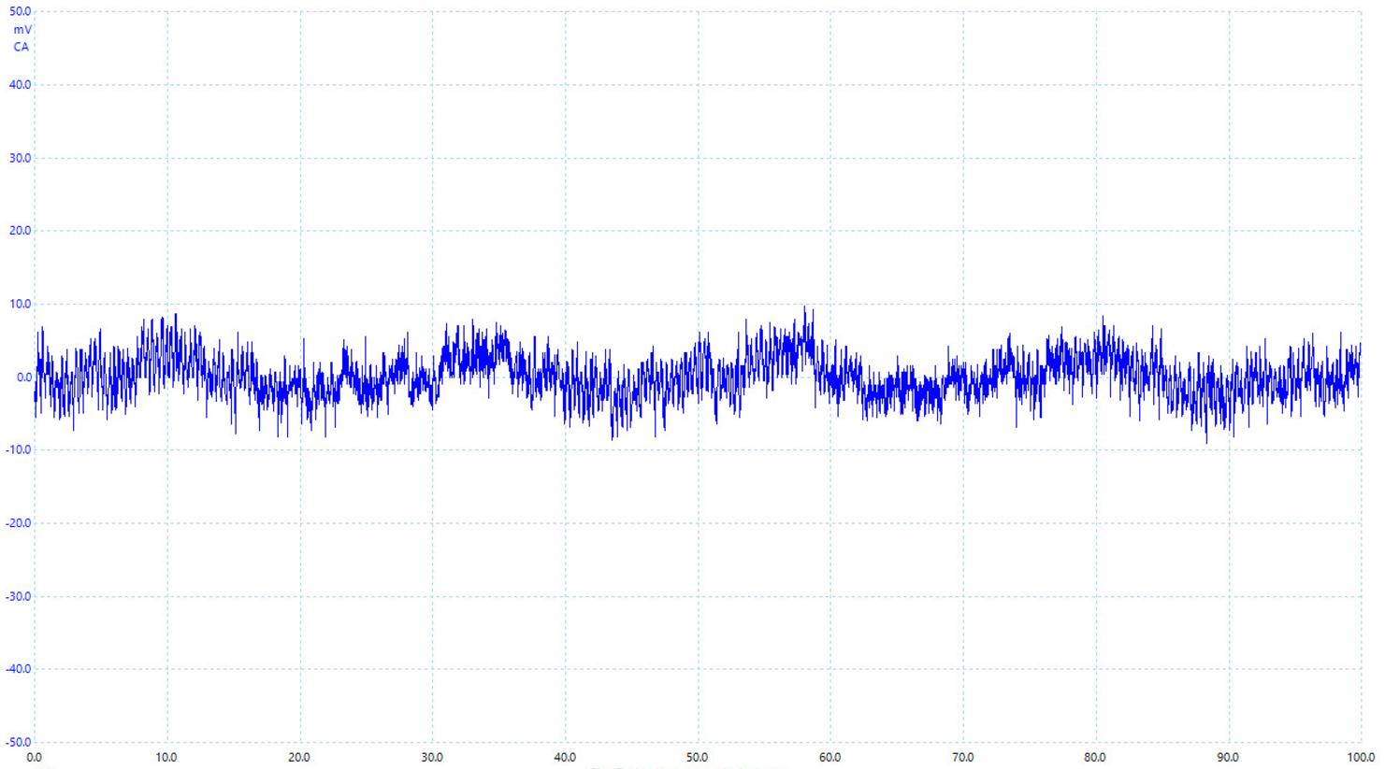Click the -50.0 label at axis bottom
The width and height of the screenshot is (1385, 769).
pyautogui.click(x=18, y=742)
